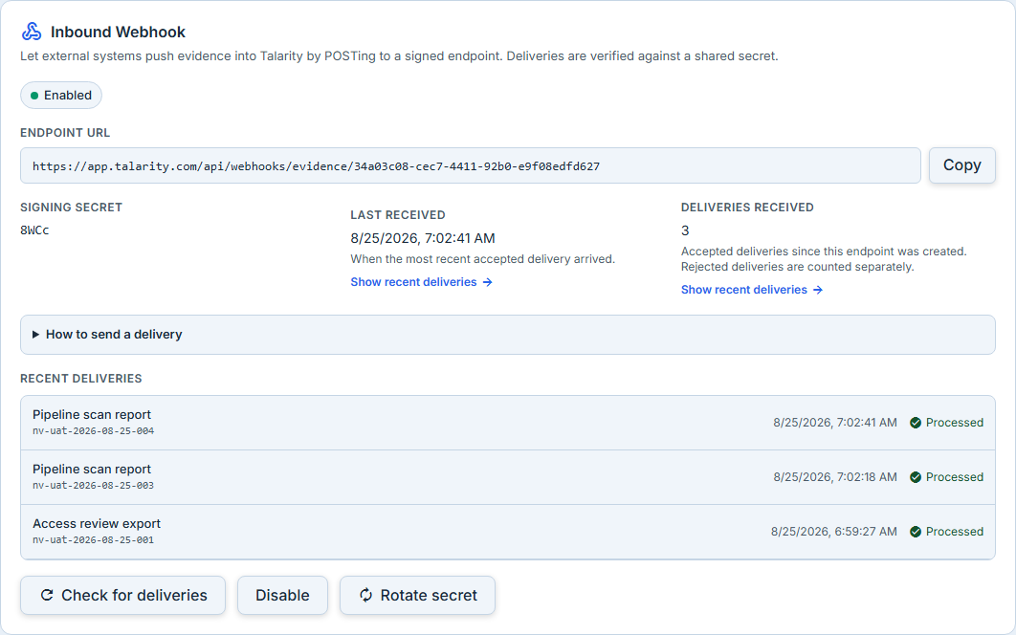Click the Last Received time 8/25/2026, 7:02:41 AM
Viewport: 1016px width, 635px height.
click(423, 238)
